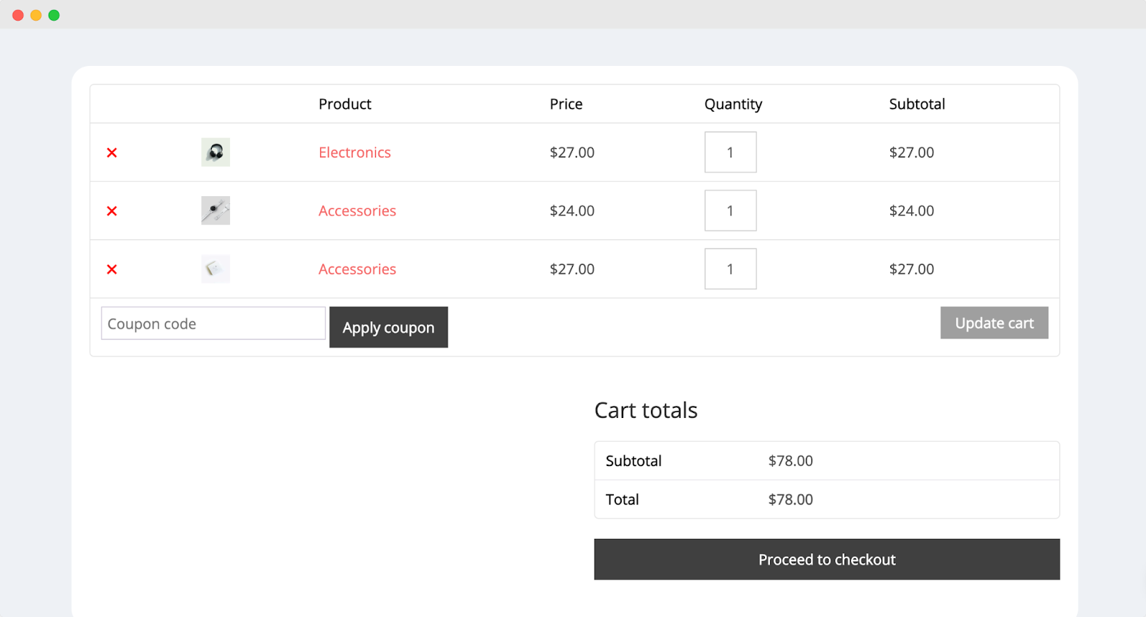1146x617 pixels.
Task: Open the third row product thumbnail
Action: [216, 269]
